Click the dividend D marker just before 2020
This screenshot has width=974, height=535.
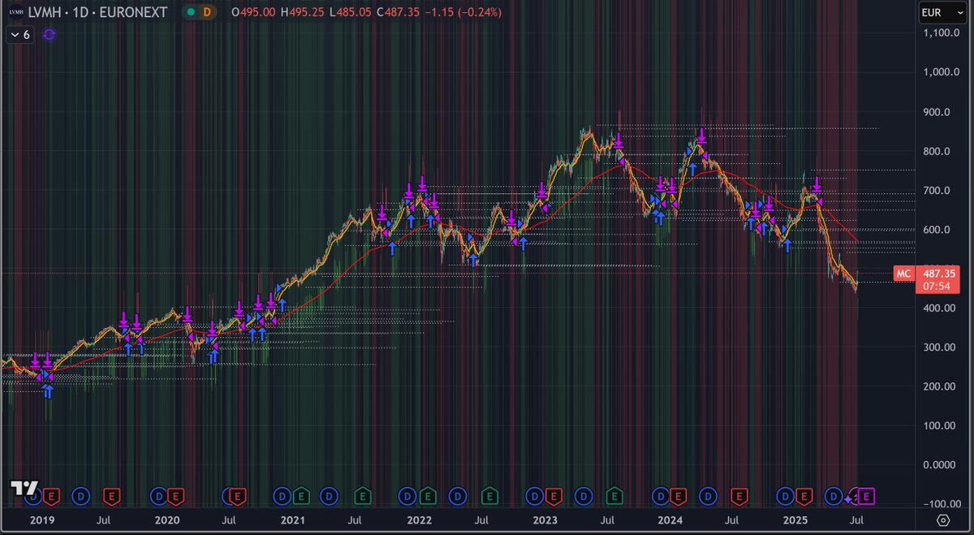pyautogui.click(x=158, y=494)
